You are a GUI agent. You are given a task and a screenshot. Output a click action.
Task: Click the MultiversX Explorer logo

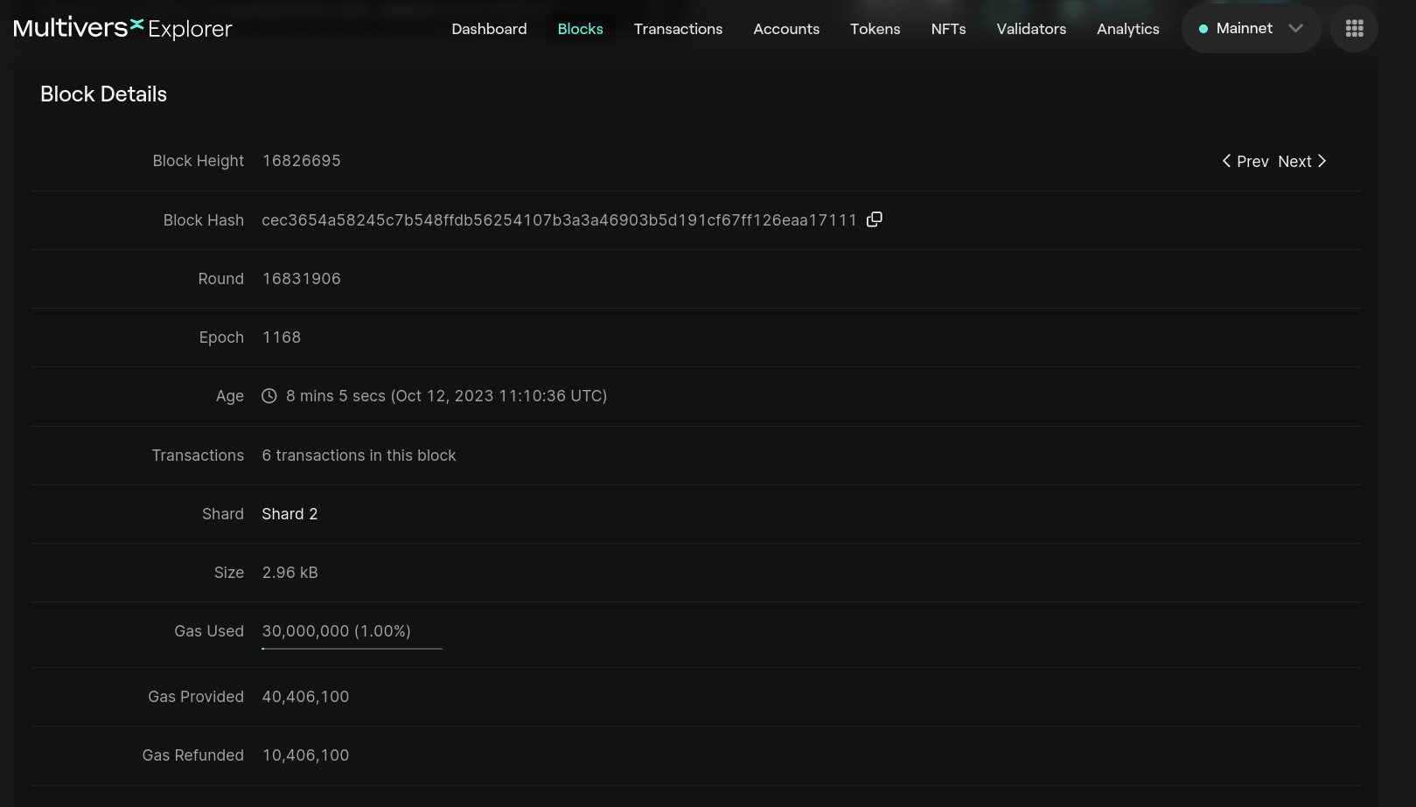[x=122, y=29]
